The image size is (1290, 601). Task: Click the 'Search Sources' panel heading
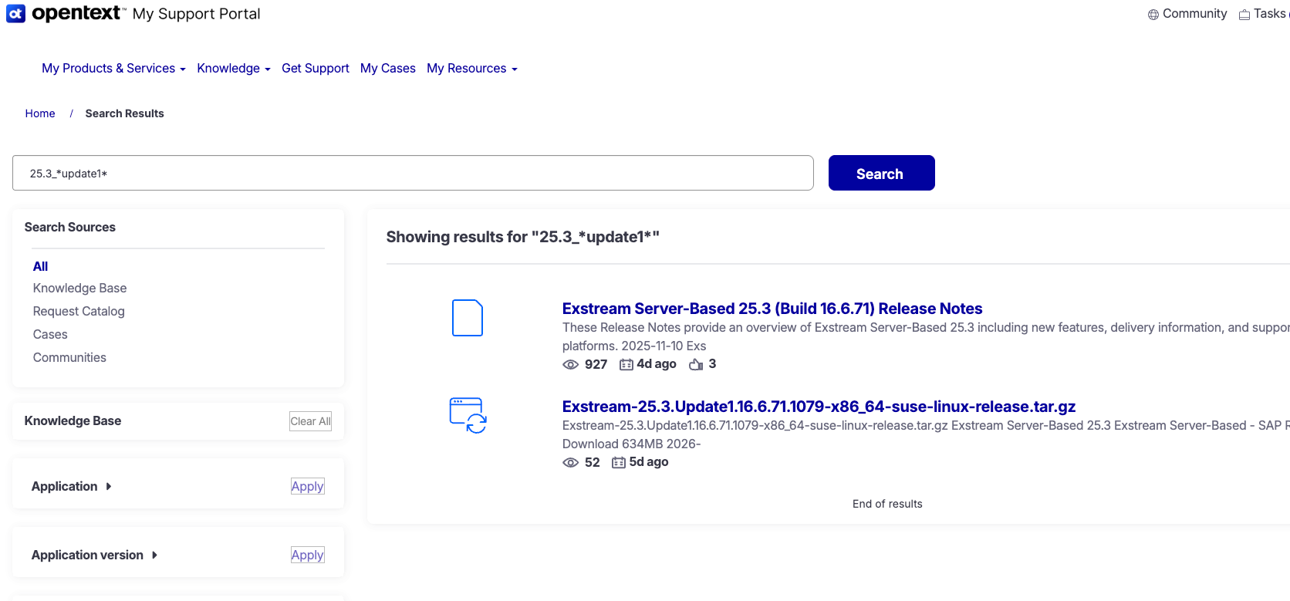point(69,227)
